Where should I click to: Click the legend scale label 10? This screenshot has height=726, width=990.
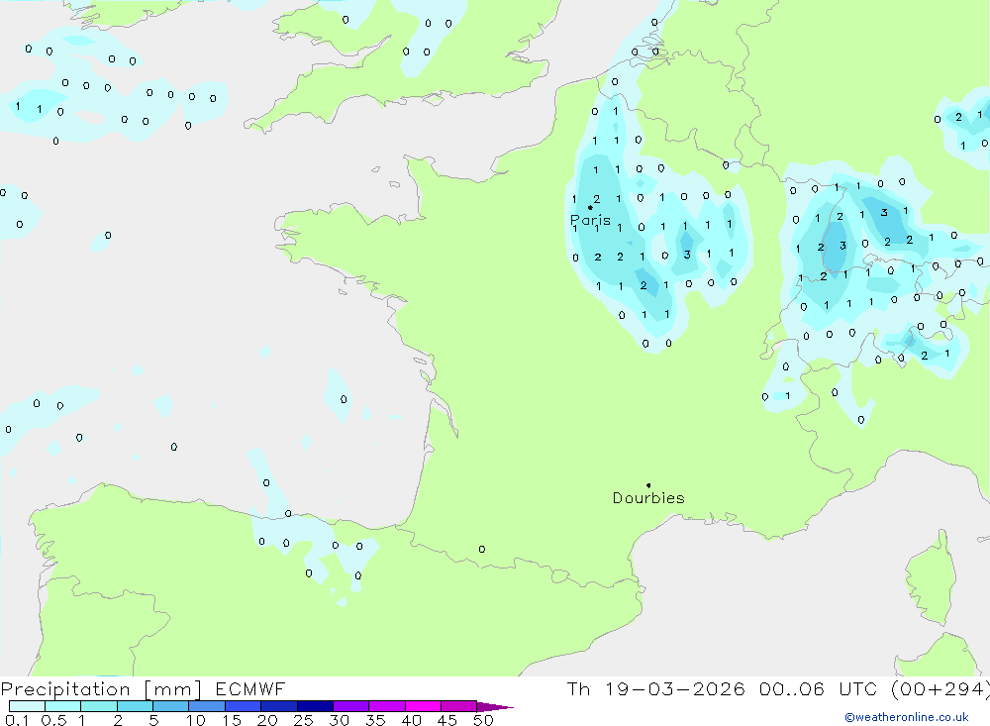(x=196, y=720)
